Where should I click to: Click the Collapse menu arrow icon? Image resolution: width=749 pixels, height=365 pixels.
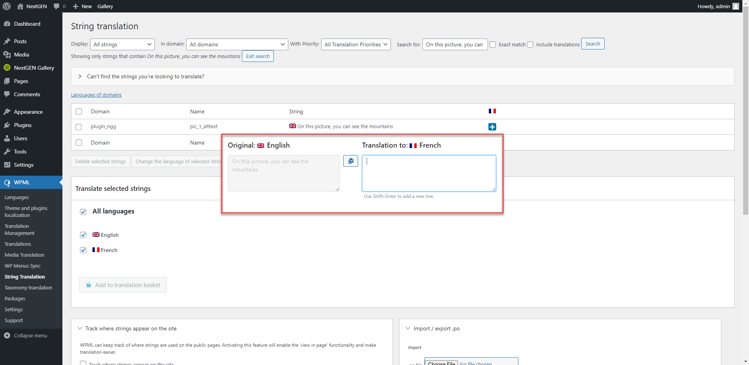(7, 335)
